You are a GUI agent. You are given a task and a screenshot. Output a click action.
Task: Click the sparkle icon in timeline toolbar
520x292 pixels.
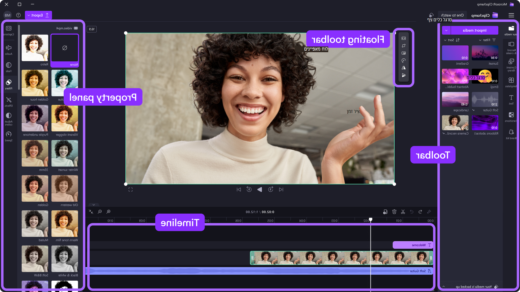[x=429, y=212]
